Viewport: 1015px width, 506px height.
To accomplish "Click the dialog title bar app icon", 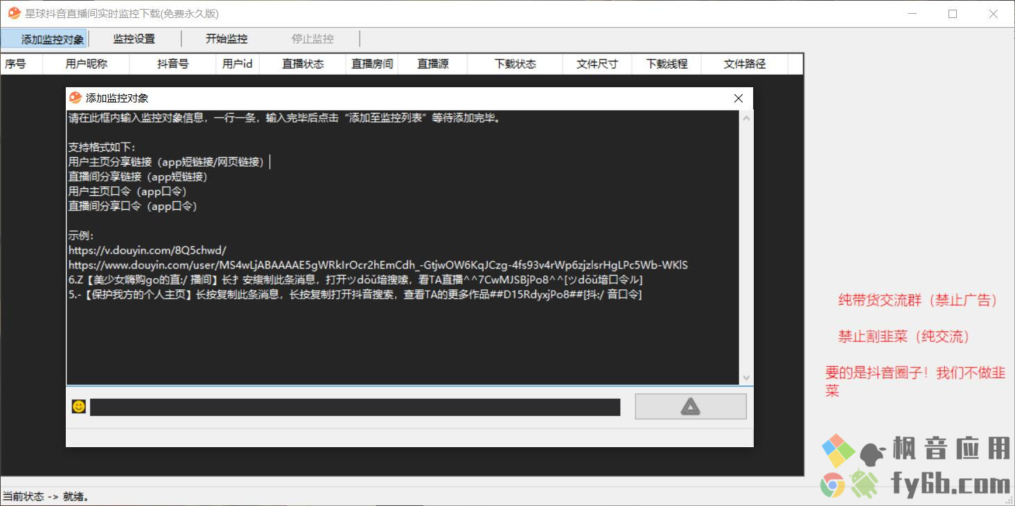I will pos(76,98).
